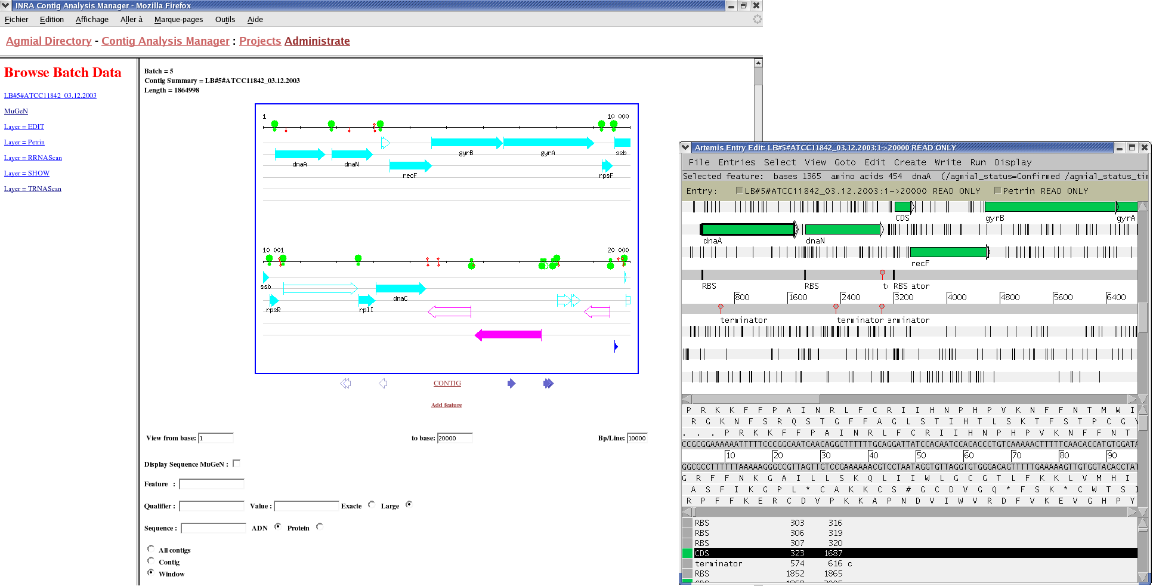Follow the Layer = RRNAScan link
The width and height of the screenshot is (1153, 586).
[x=33, y=158]
